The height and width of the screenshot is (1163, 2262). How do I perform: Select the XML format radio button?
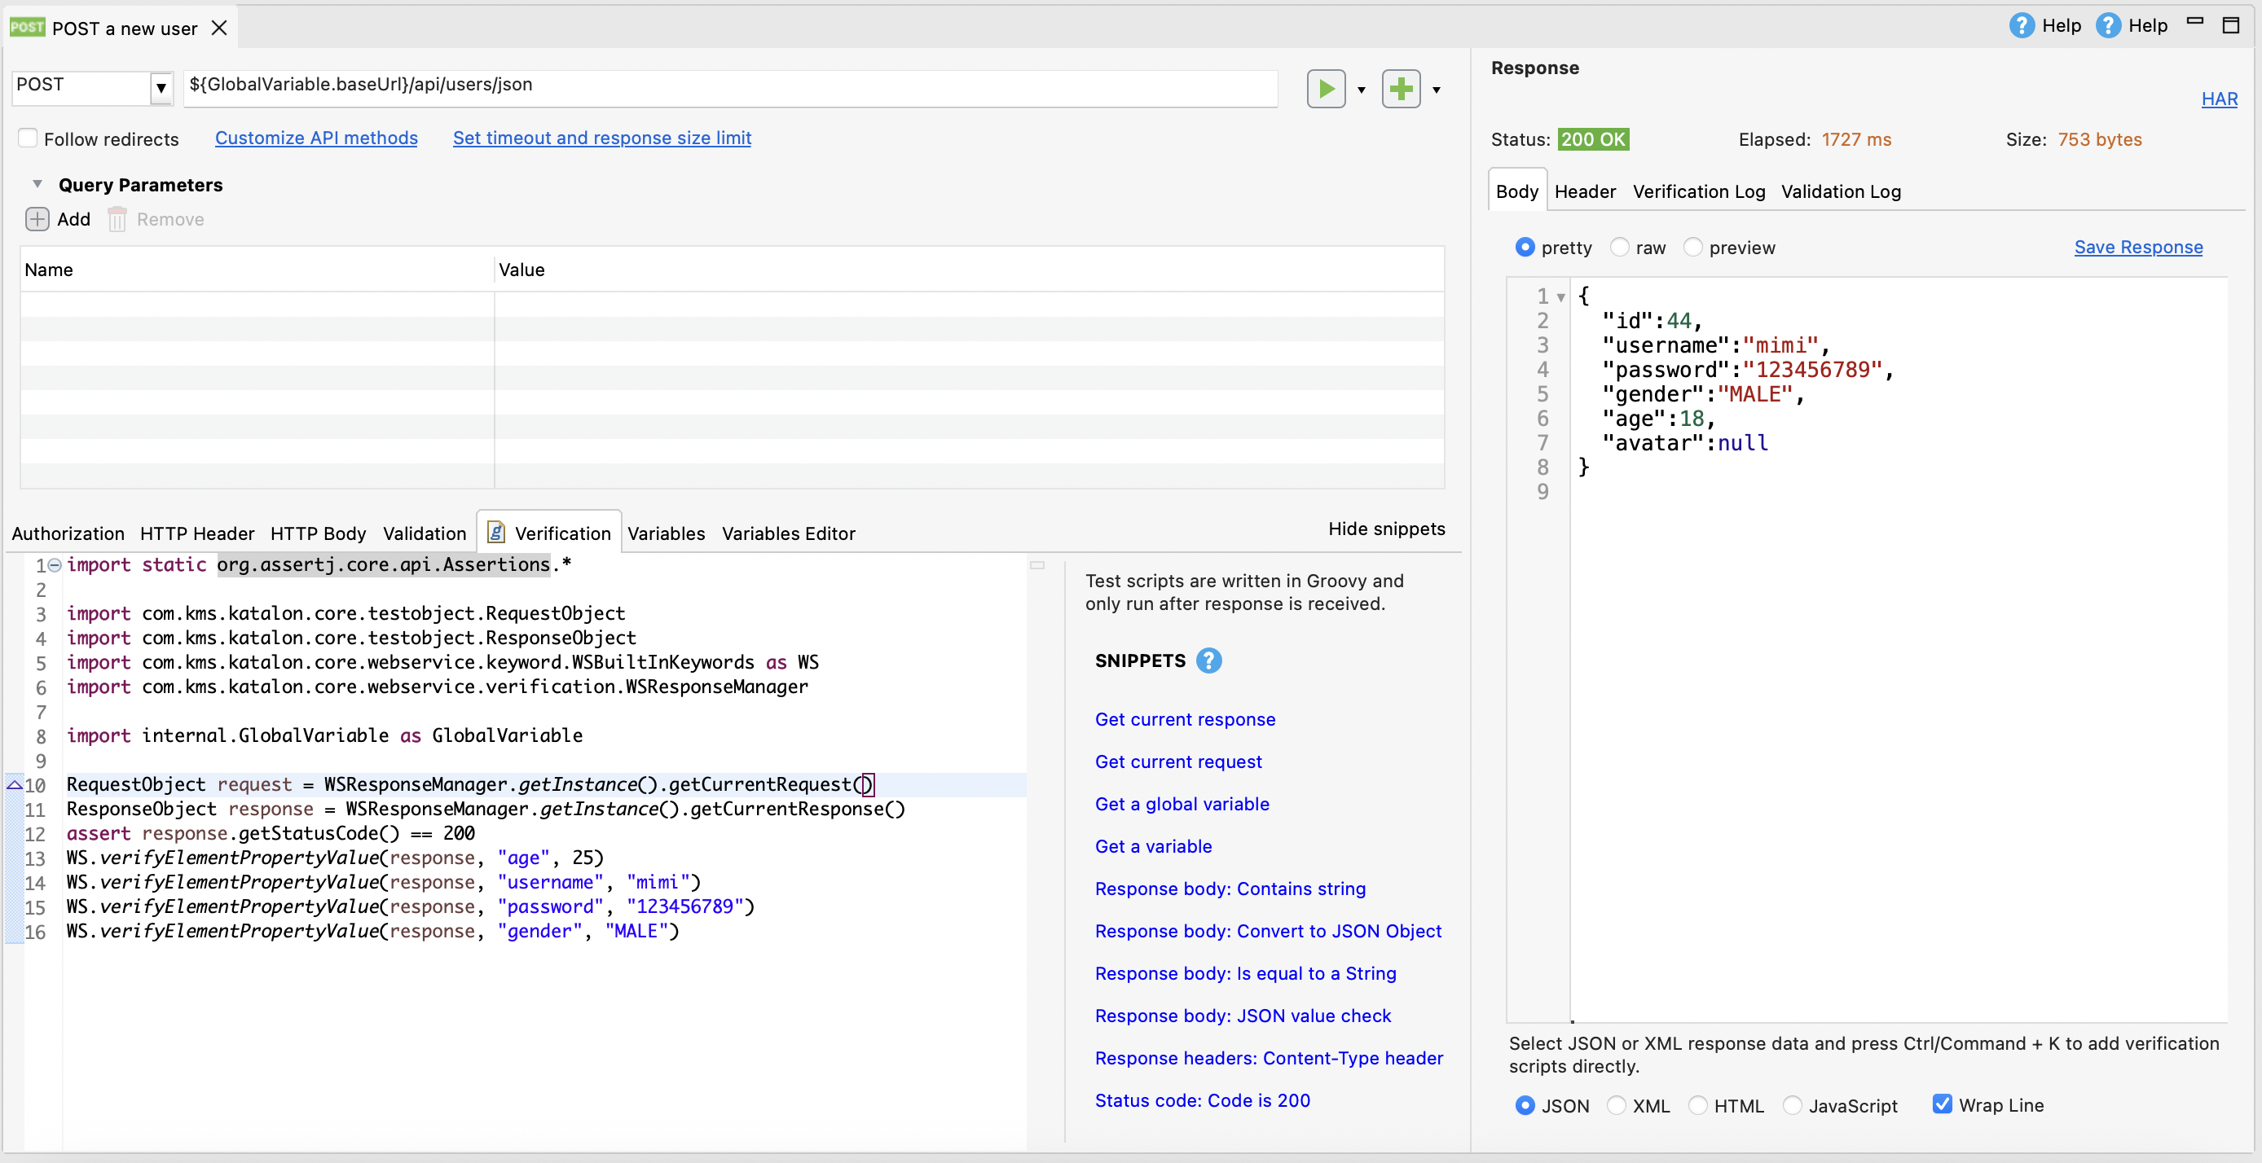point(1616,1105)
